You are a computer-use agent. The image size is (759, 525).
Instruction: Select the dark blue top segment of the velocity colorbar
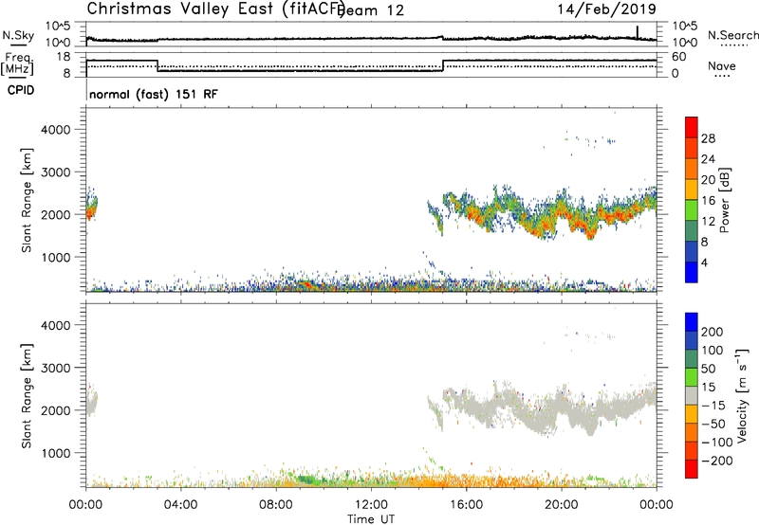click(692, 322)
